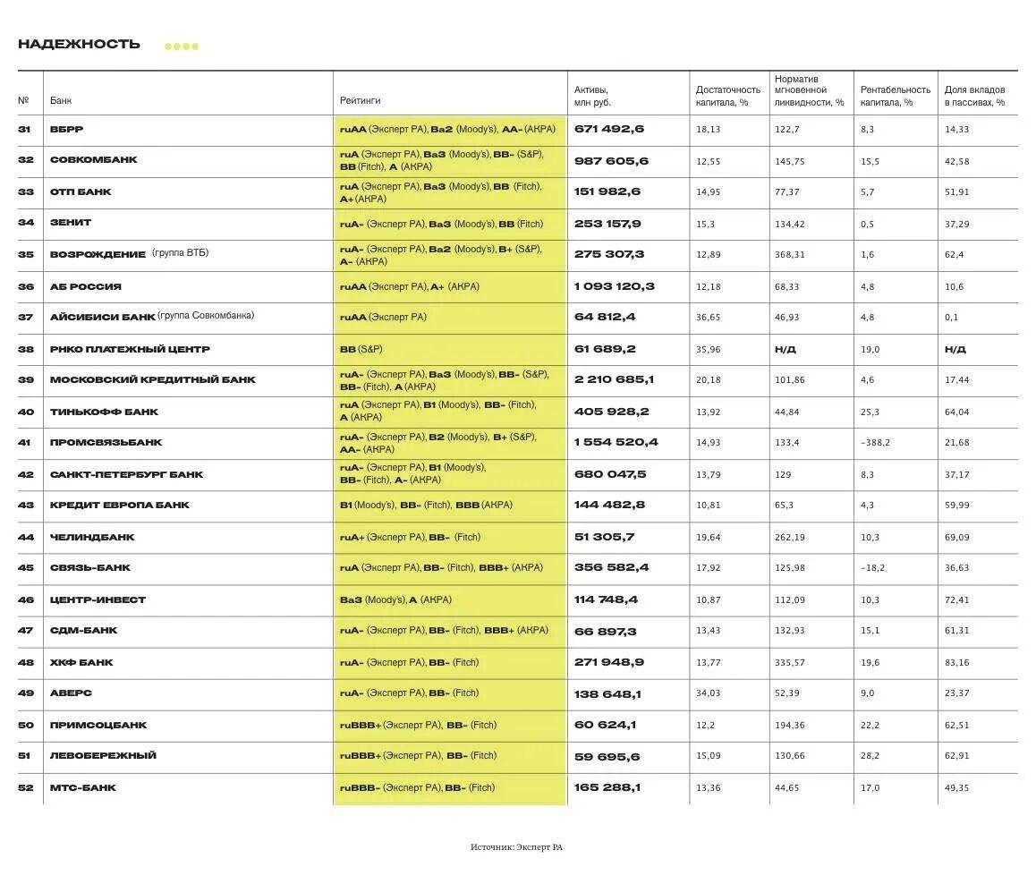This screenshot has width=1036, height=884.
Task: Click assets value 165 288,1
Action: tap(607, 788)
